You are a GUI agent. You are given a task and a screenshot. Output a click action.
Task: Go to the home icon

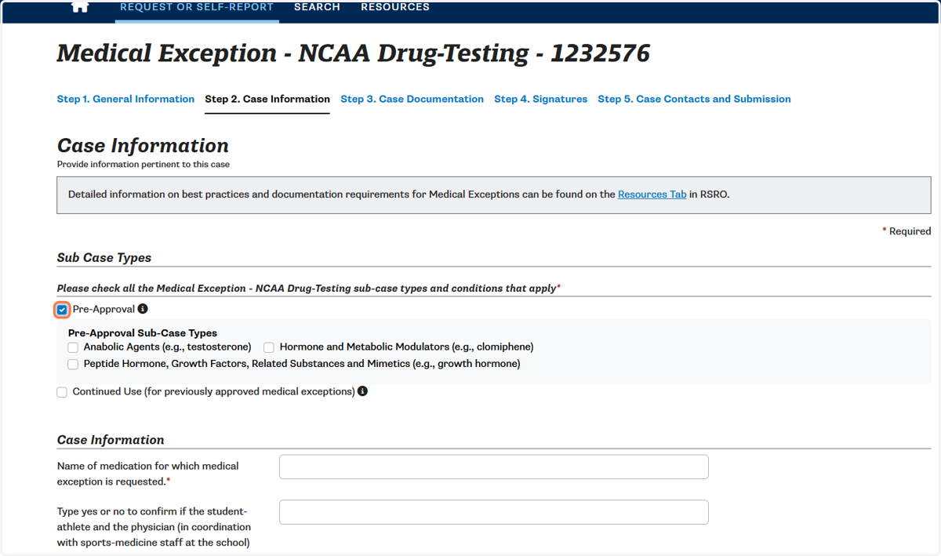point(80,6)
